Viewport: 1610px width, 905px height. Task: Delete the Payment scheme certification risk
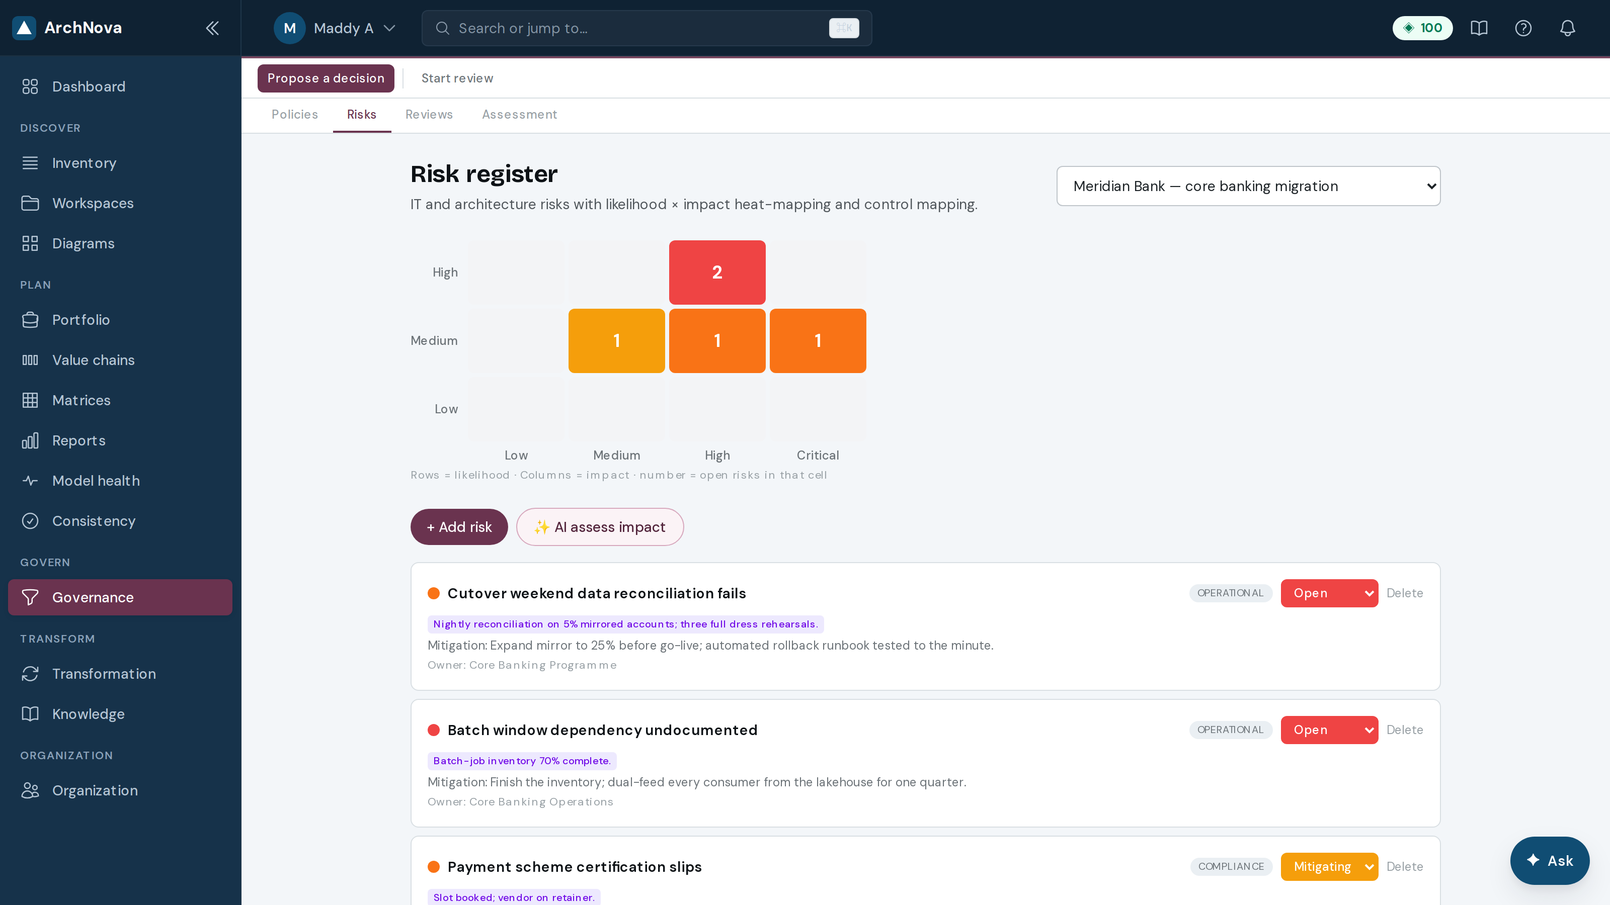1404,867
